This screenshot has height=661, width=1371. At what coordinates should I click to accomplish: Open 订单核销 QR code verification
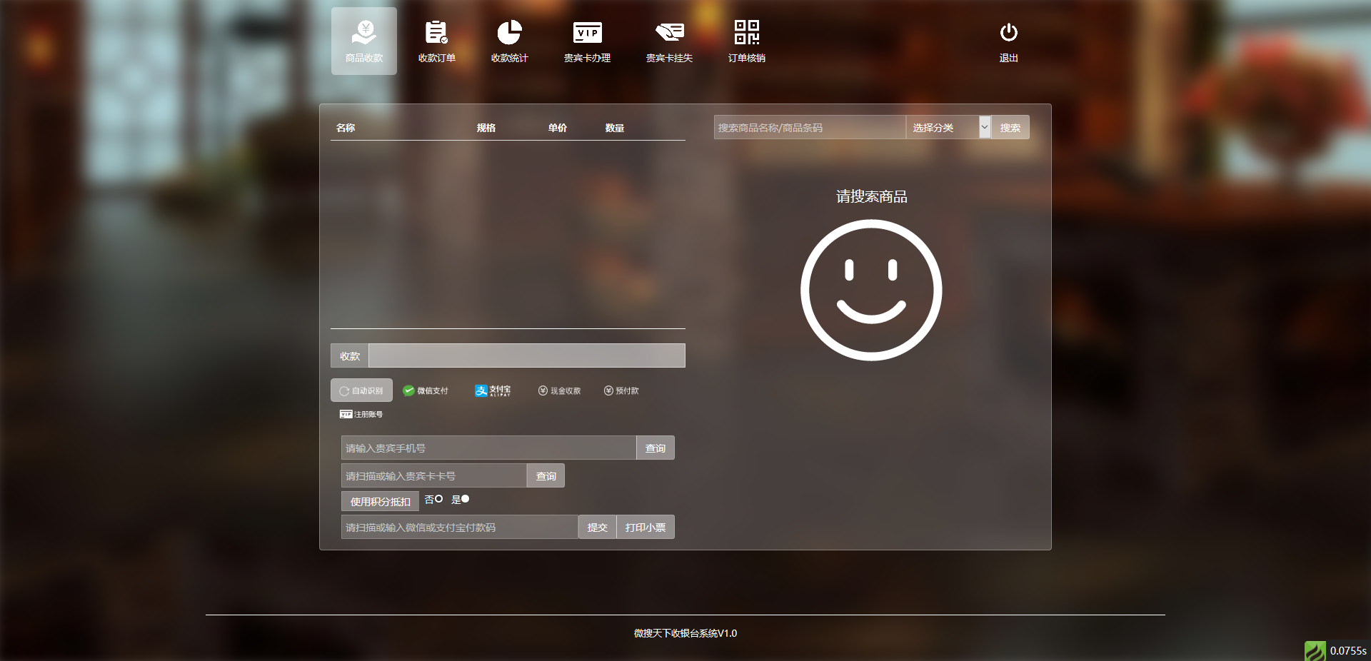point(746,41)
